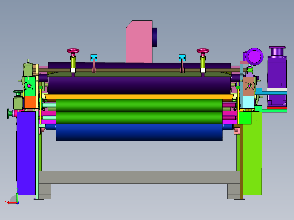The width and height of the screenshot is (294, 220).
Task: Select the left yellow vertical rod
Action: (x=40, y=106)
